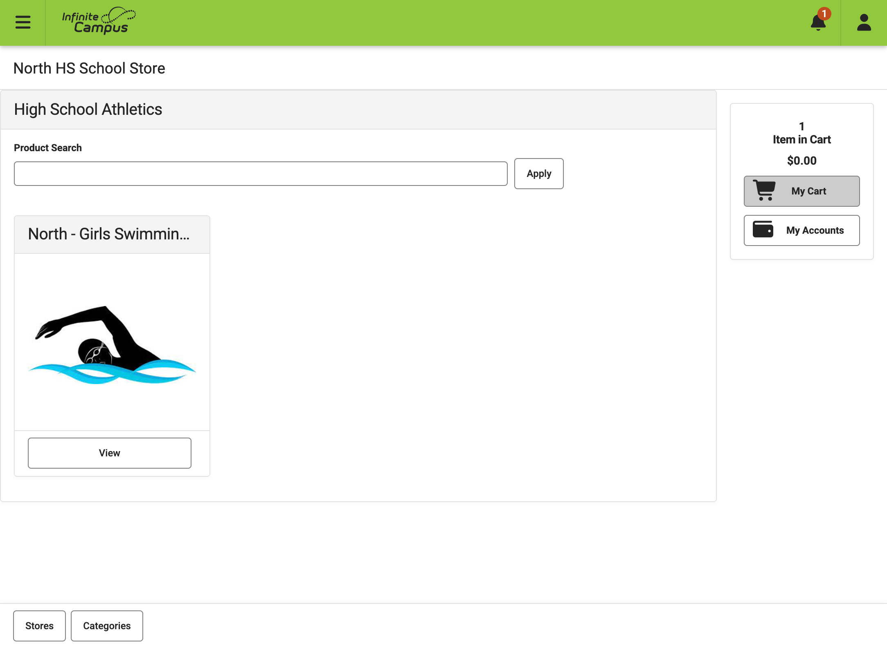Image resolution: width=887 pixels, height=648 pixels.
Task: Open My Cart
Action: click(801, 191)
